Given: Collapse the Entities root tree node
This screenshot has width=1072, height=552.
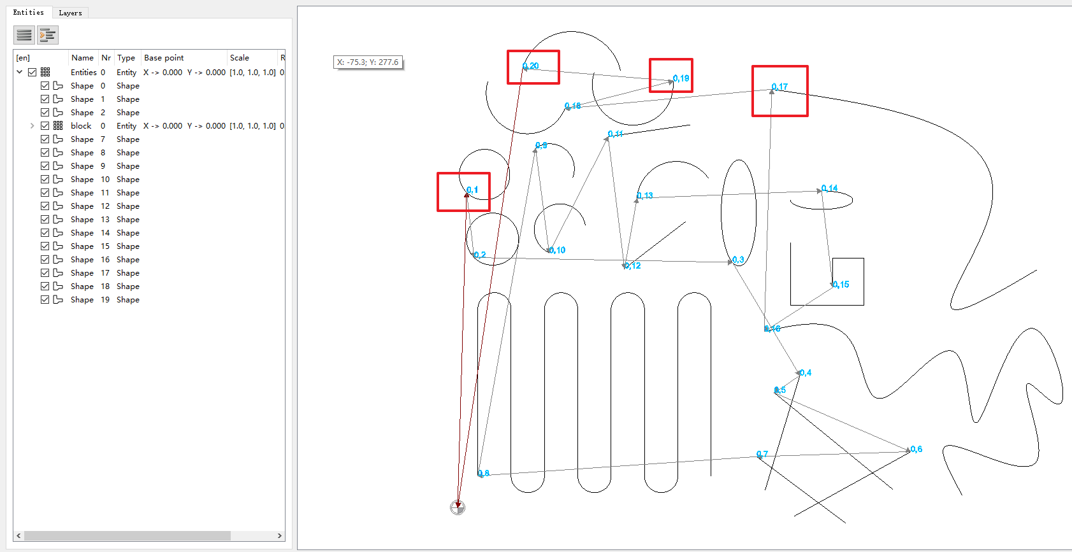Looking at the screenshot, I should pyautogui.click(x=19, y=73).
